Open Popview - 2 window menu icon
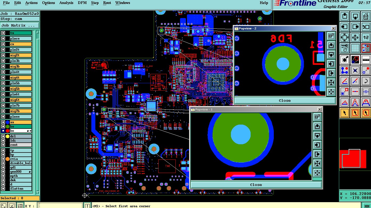 pyautogui.click(x=236, y=28)
